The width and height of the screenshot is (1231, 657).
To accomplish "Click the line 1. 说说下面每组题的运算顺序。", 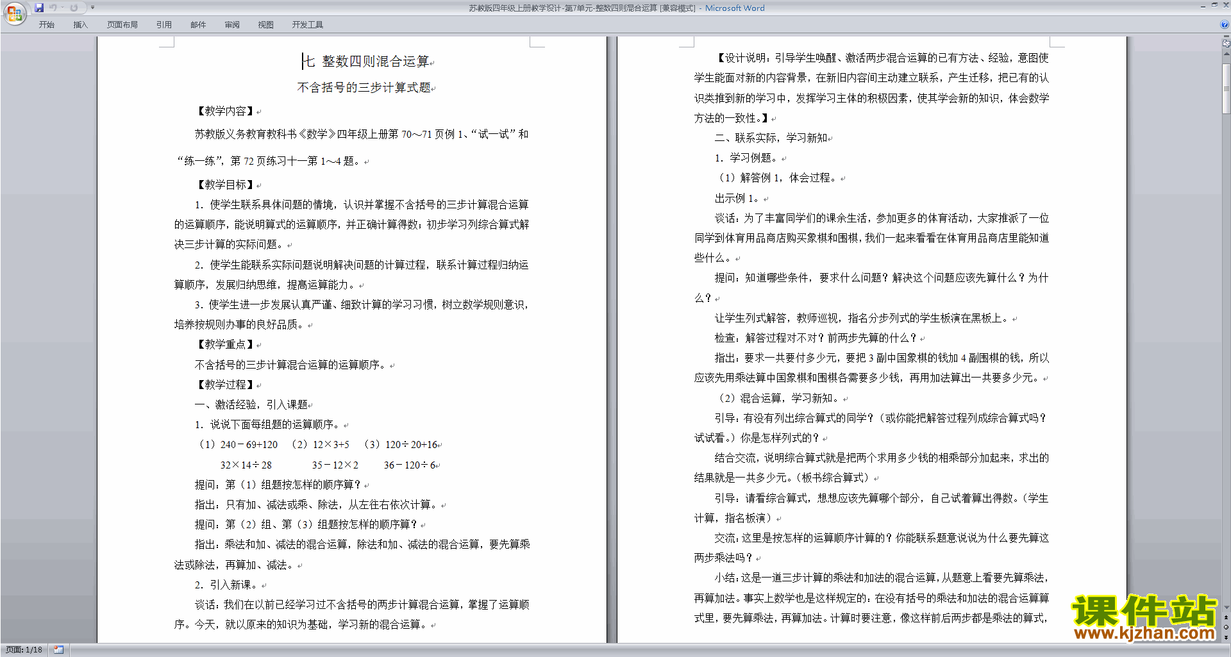I will (269, 424).
